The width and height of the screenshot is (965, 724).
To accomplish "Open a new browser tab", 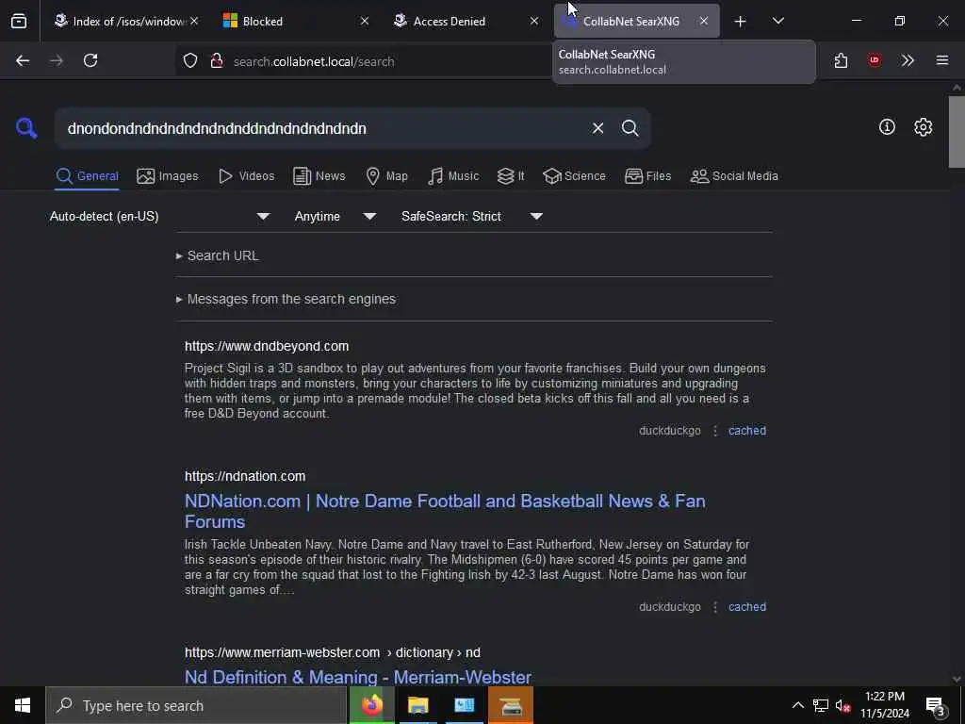I will [x=741, y=22].
